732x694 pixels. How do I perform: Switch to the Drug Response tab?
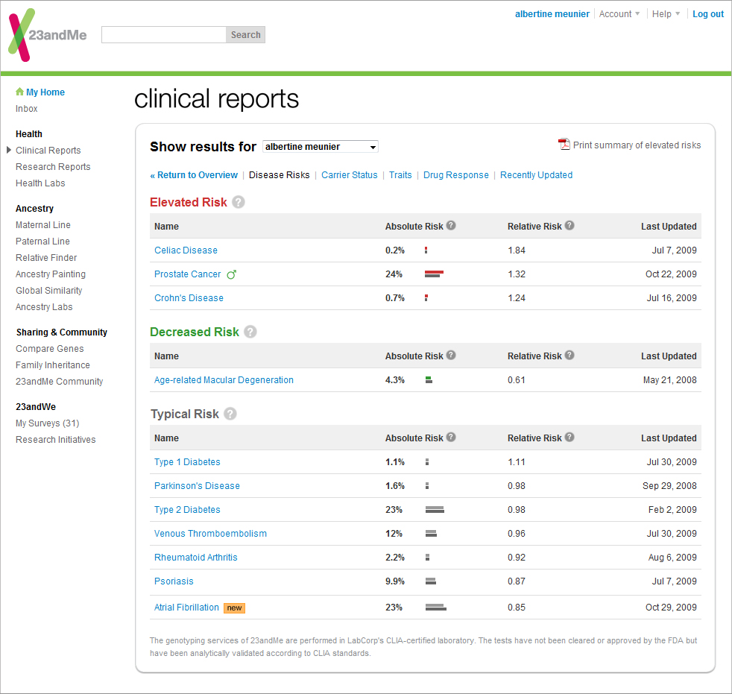tap(456, 175)
